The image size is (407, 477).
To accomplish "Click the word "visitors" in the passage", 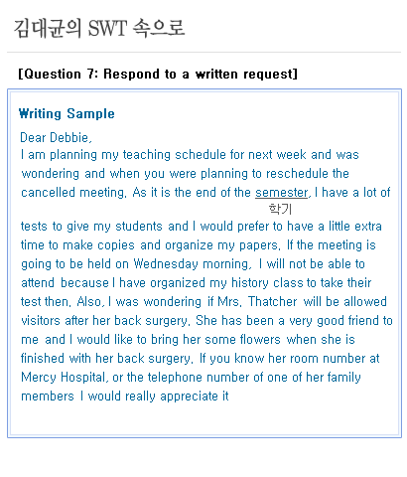I will coord(41,321).
